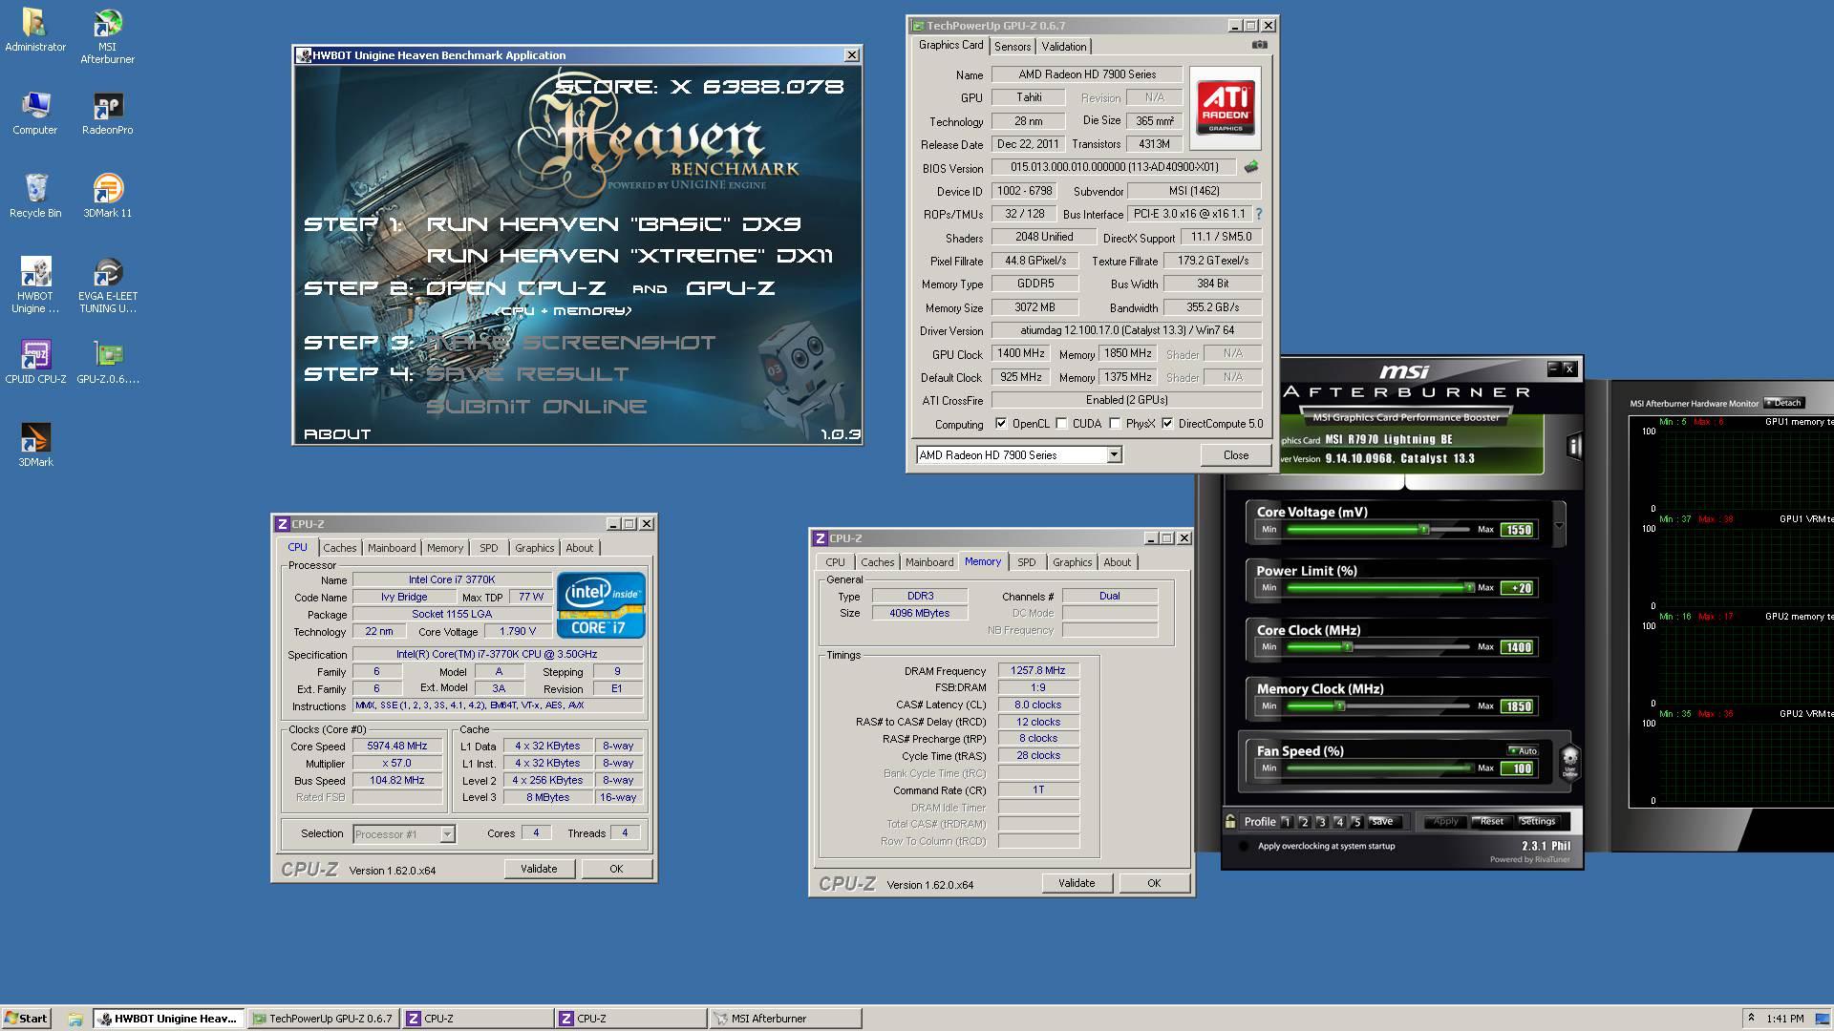
Task: Open the CPUID CPU-Z desktop icon
Action: 35,362
